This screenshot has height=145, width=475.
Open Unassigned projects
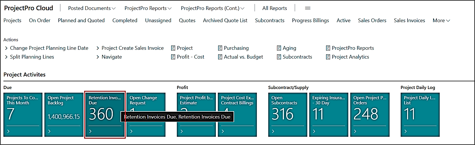click(x=158, y=20)
